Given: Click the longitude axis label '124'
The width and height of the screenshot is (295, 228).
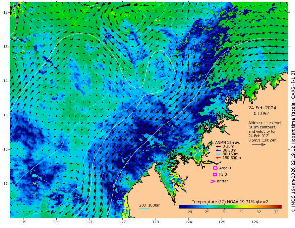Looking at the screenshot, I should coord(188,222).
